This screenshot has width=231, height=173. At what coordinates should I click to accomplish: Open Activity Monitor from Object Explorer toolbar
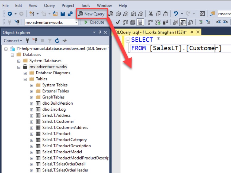pos(65,40)
